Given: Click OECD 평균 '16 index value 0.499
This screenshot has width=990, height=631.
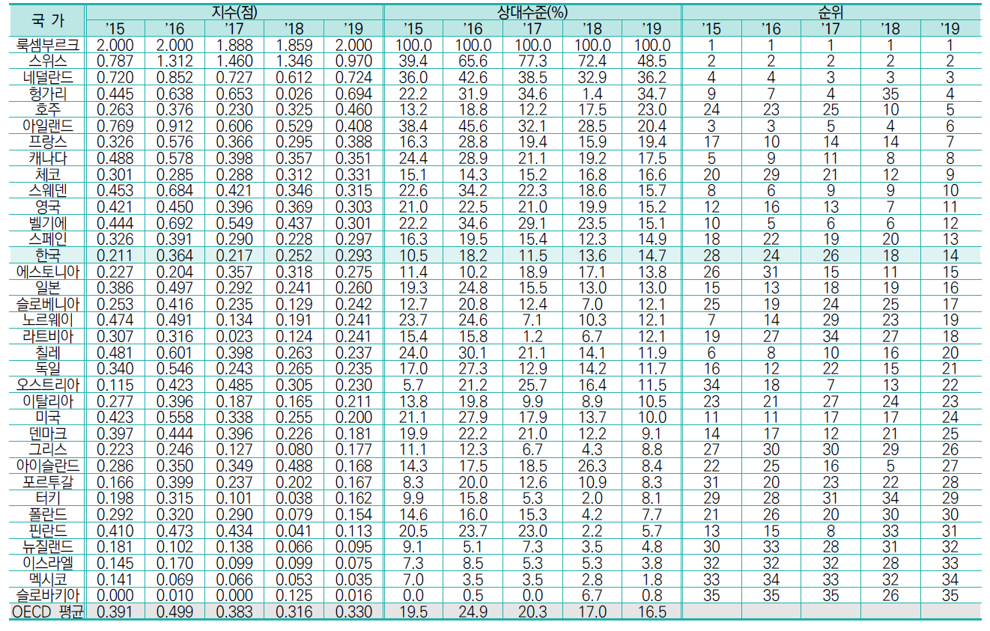Looking at the screenshot, I should [x=174, y=613].
